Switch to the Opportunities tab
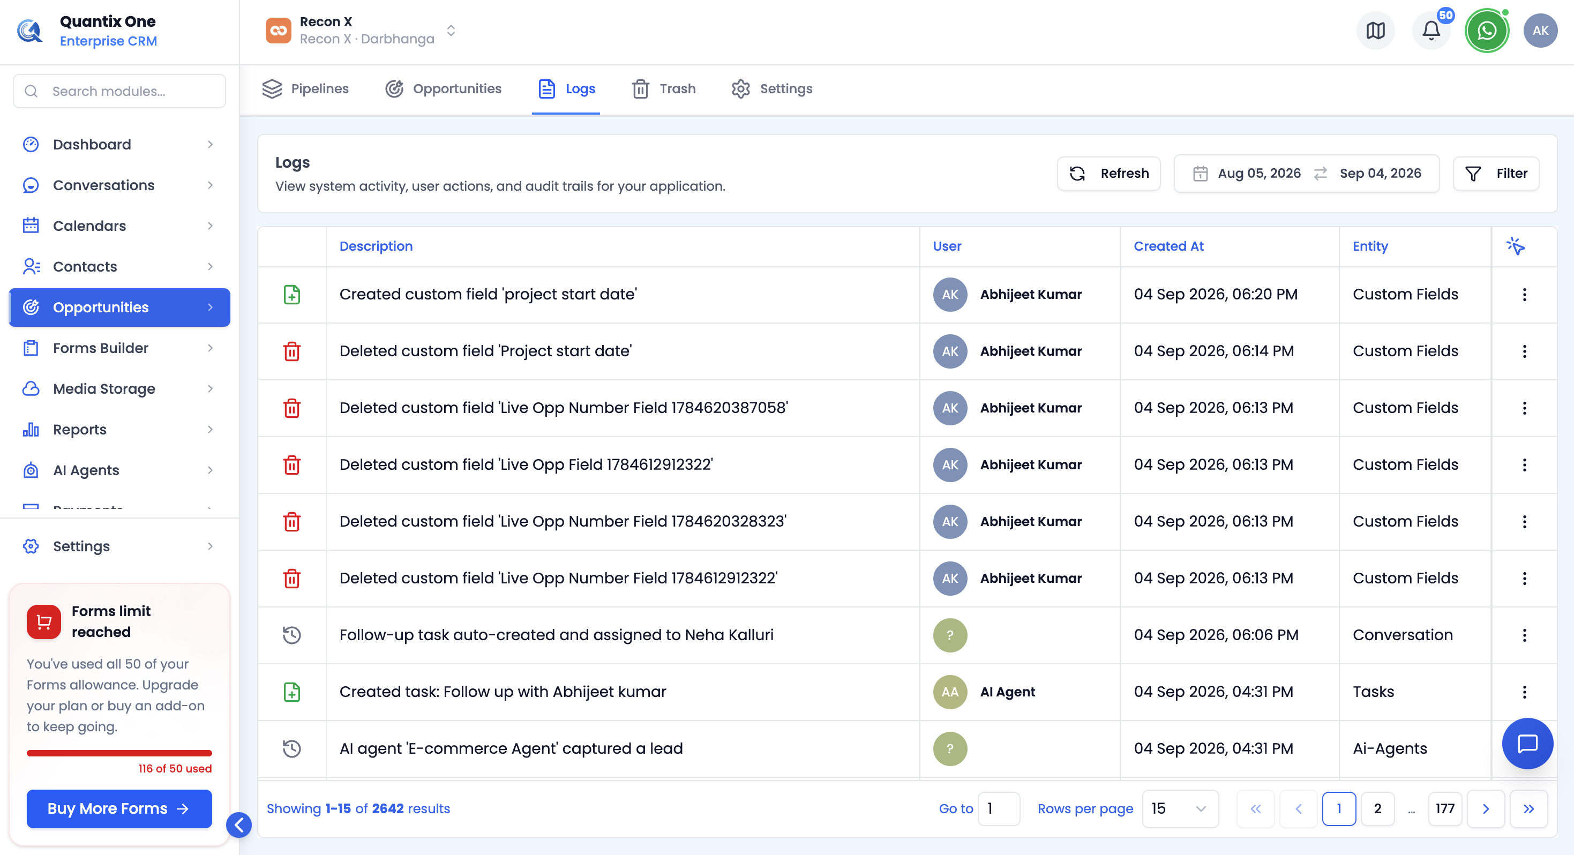 click(444, 89)
